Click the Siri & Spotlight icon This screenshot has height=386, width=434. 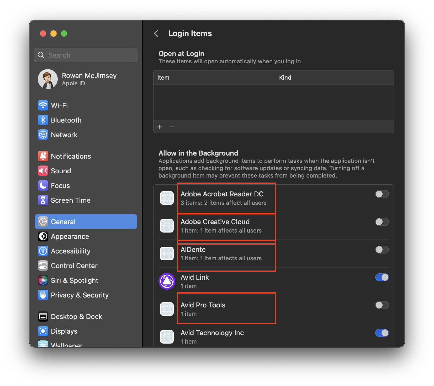tap(43, 280)
